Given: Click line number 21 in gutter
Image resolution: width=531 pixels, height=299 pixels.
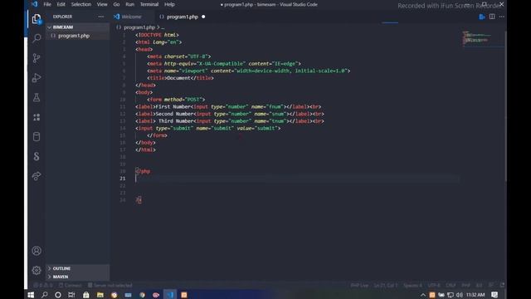Looking at the screenshot, I should pyautogui.click(x=122, y=179).
